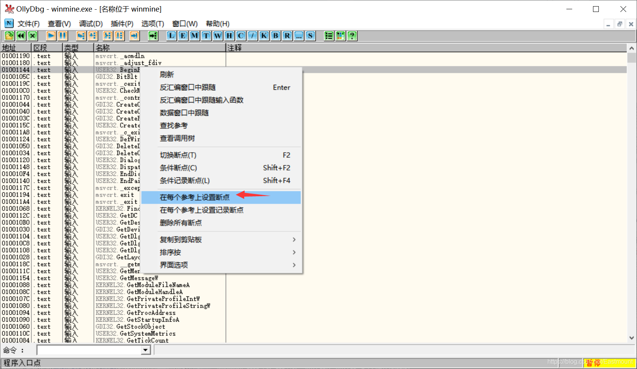Click the colorful appearance grid icon
This screenshot has height=369, width=637.
pos(340,36)
